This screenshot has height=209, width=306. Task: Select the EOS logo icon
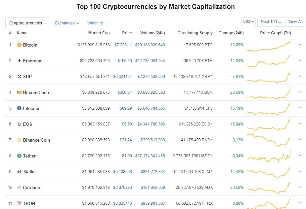tap(20, 124)
